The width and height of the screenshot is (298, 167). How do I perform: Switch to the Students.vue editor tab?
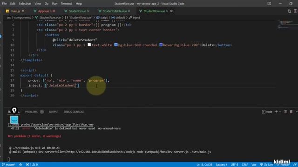[x=78, y=11]
